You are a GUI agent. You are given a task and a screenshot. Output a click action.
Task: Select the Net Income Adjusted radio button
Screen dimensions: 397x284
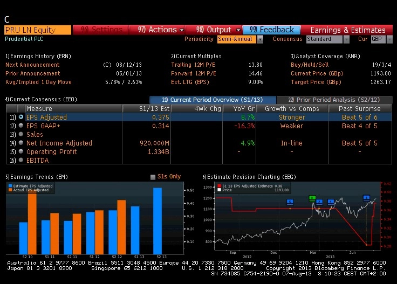[21, 143]
